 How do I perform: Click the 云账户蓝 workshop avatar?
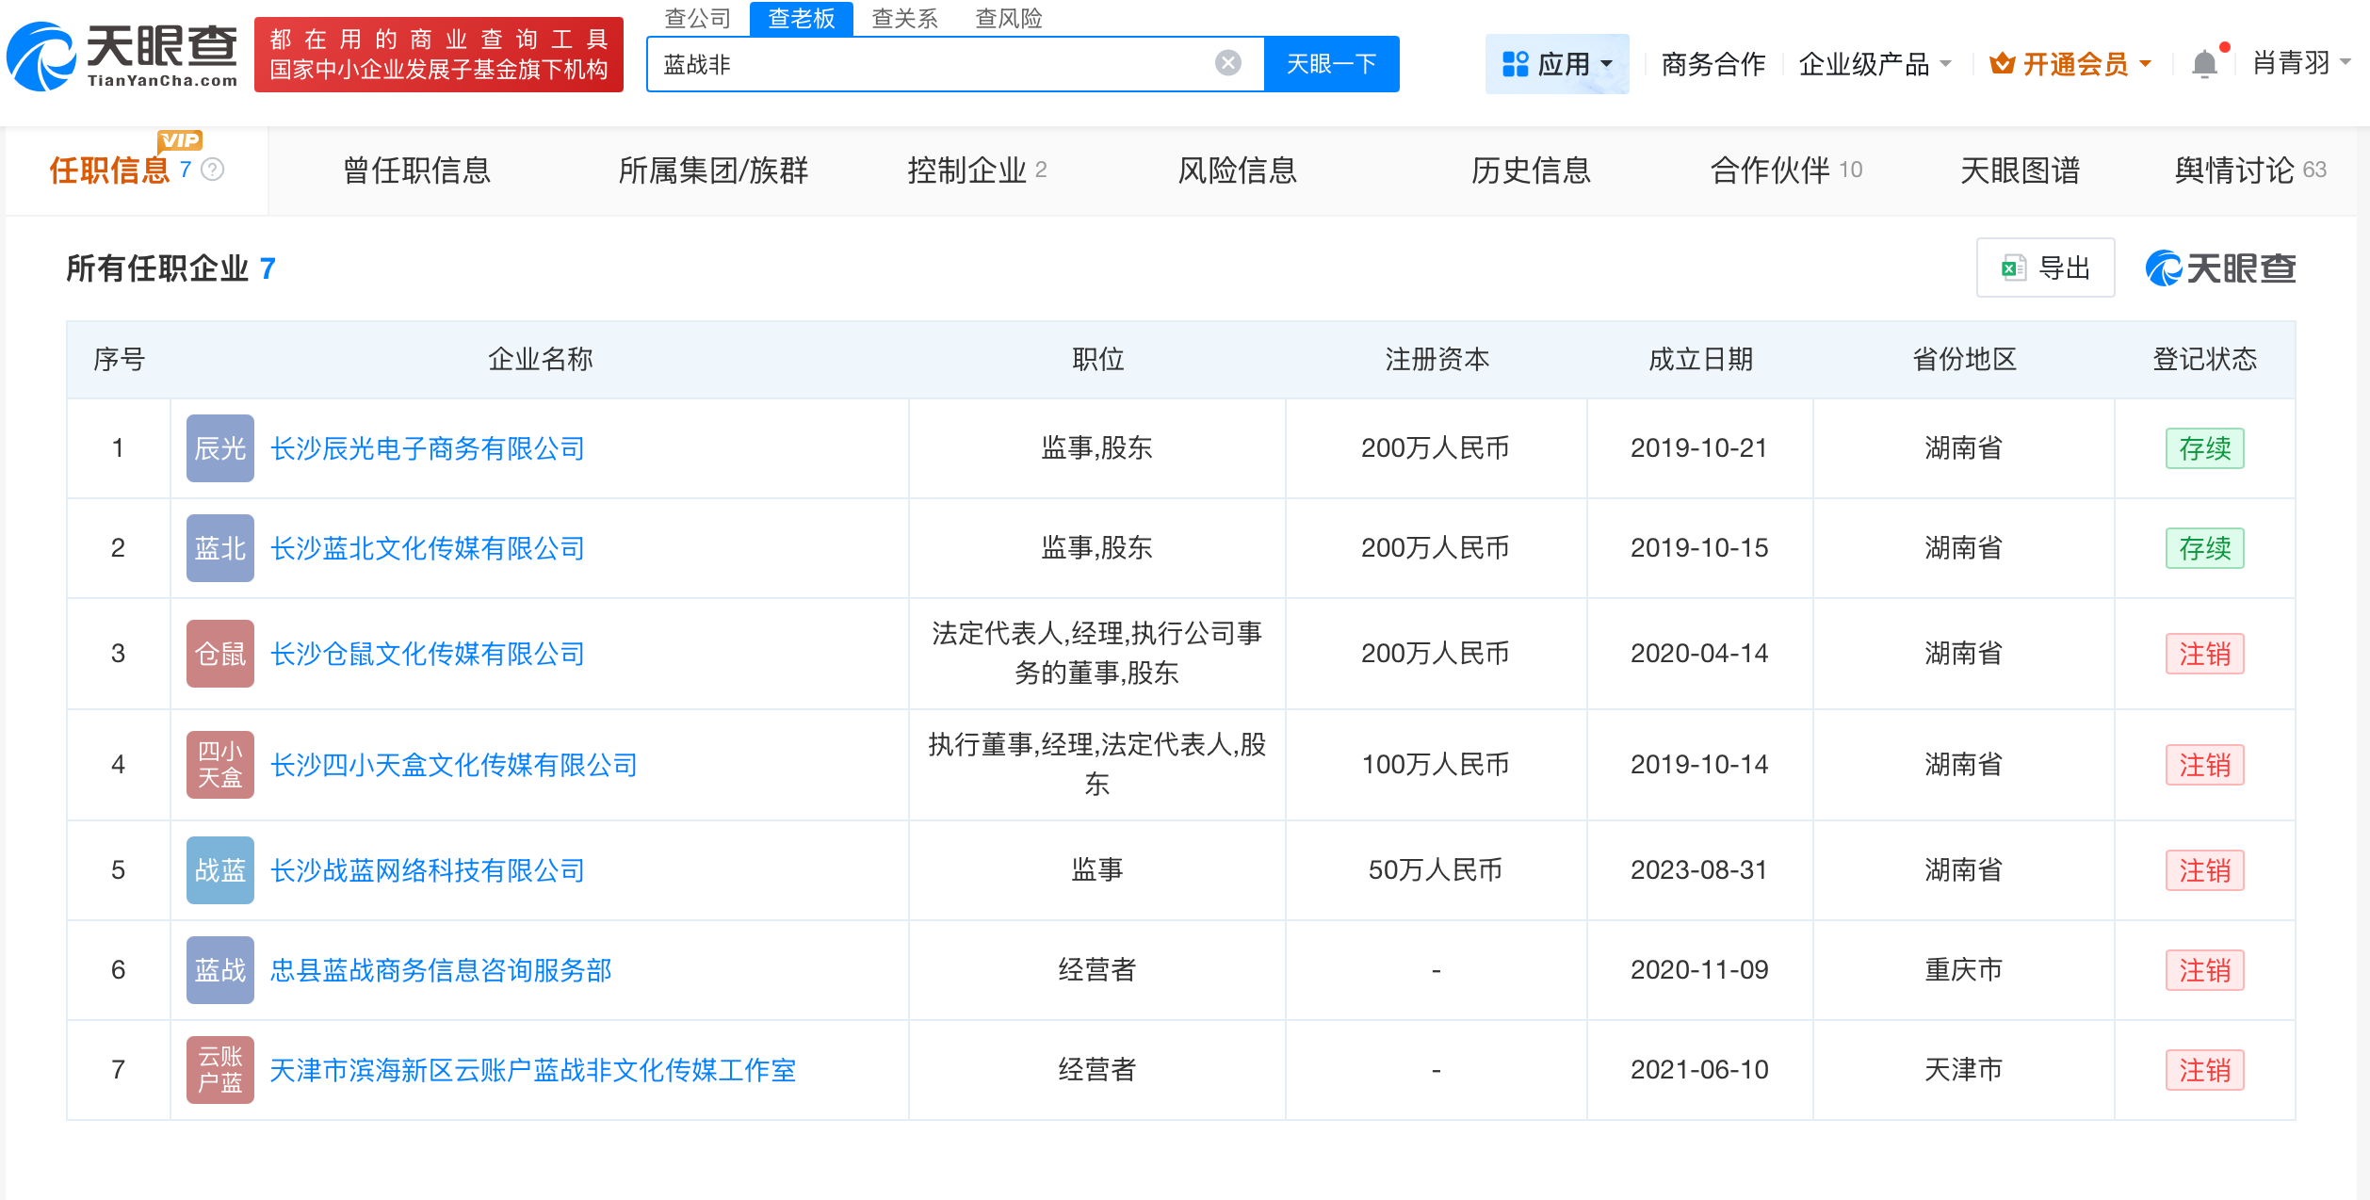click(x=219, y=1069)
